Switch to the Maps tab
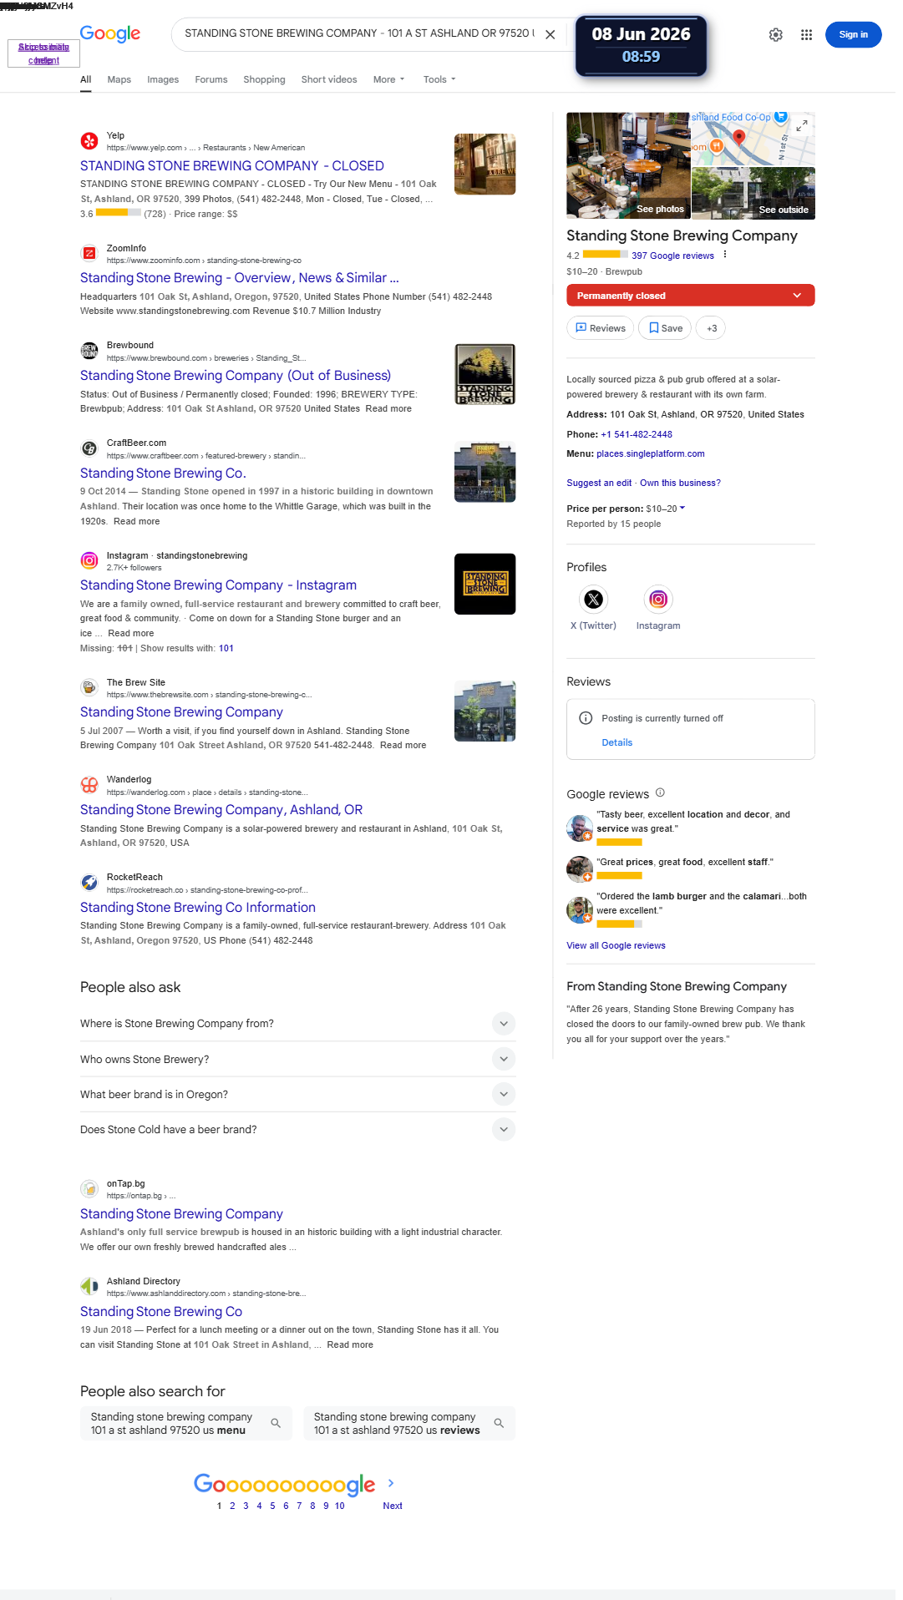903x1600 pixels. [x=119, y=79]
